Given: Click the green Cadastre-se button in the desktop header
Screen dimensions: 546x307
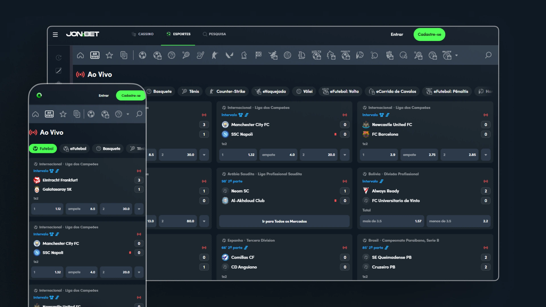Looking at the screenshot, I should click(429, 34).
